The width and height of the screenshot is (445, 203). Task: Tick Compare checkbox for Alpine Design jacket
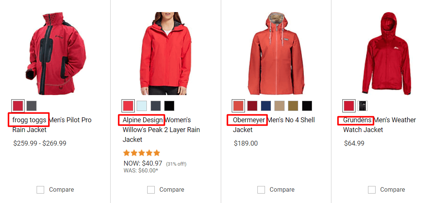(151, 190)
